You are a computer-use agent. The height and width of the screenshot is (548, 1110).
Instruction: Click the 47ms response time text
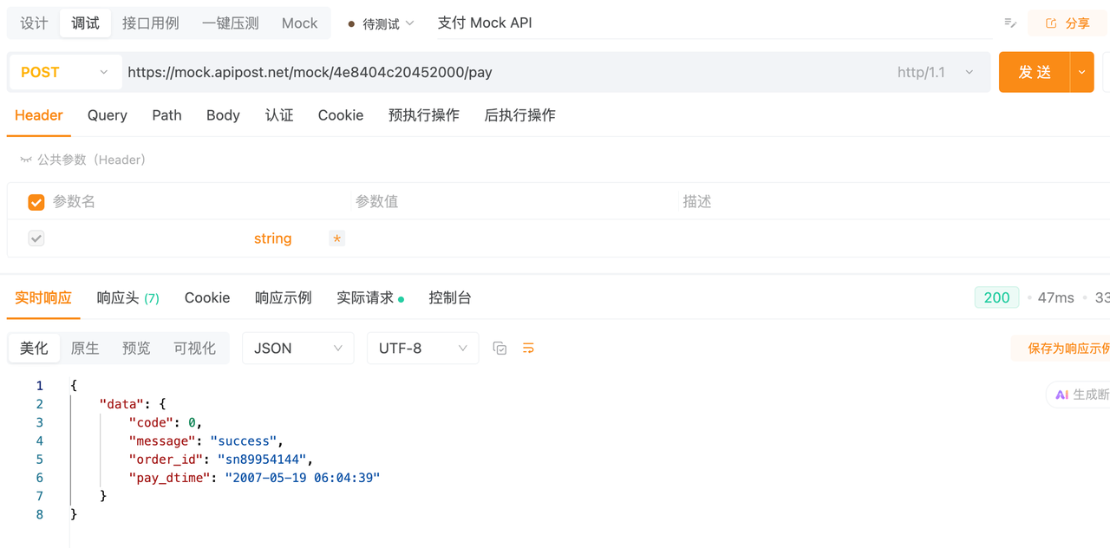click(1055, 297)
